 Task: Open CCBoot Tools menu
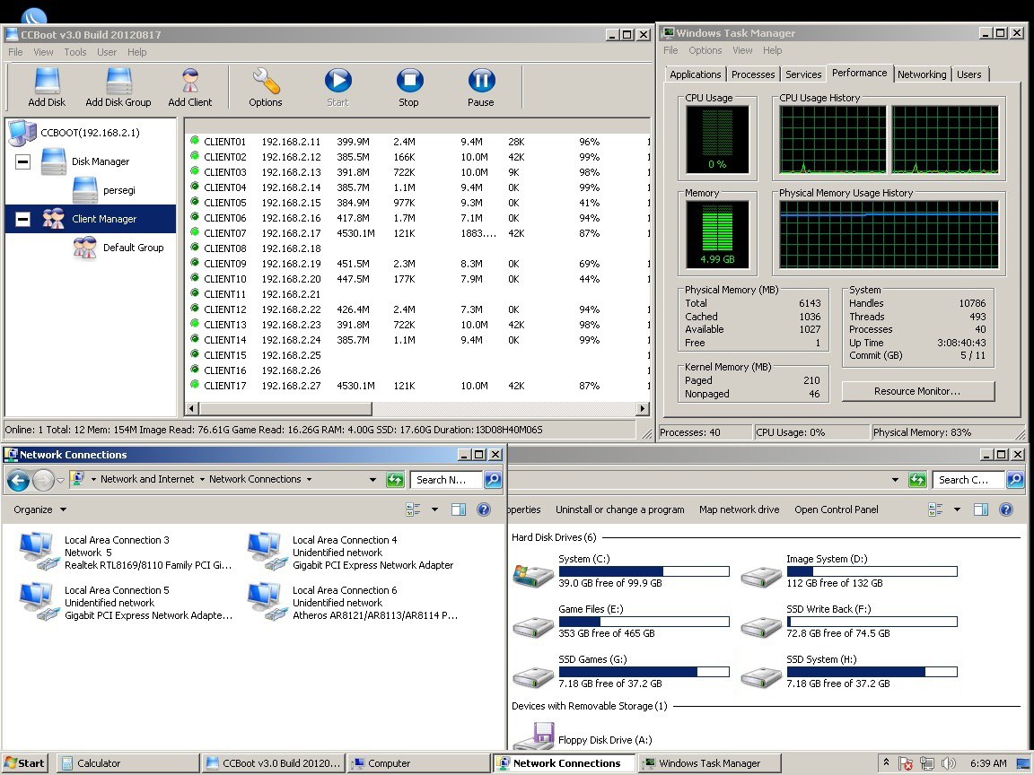(x=75, y=52)
